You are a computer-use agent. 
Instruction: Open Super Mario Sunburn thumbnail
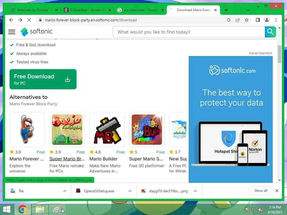(x=147, y=129)
